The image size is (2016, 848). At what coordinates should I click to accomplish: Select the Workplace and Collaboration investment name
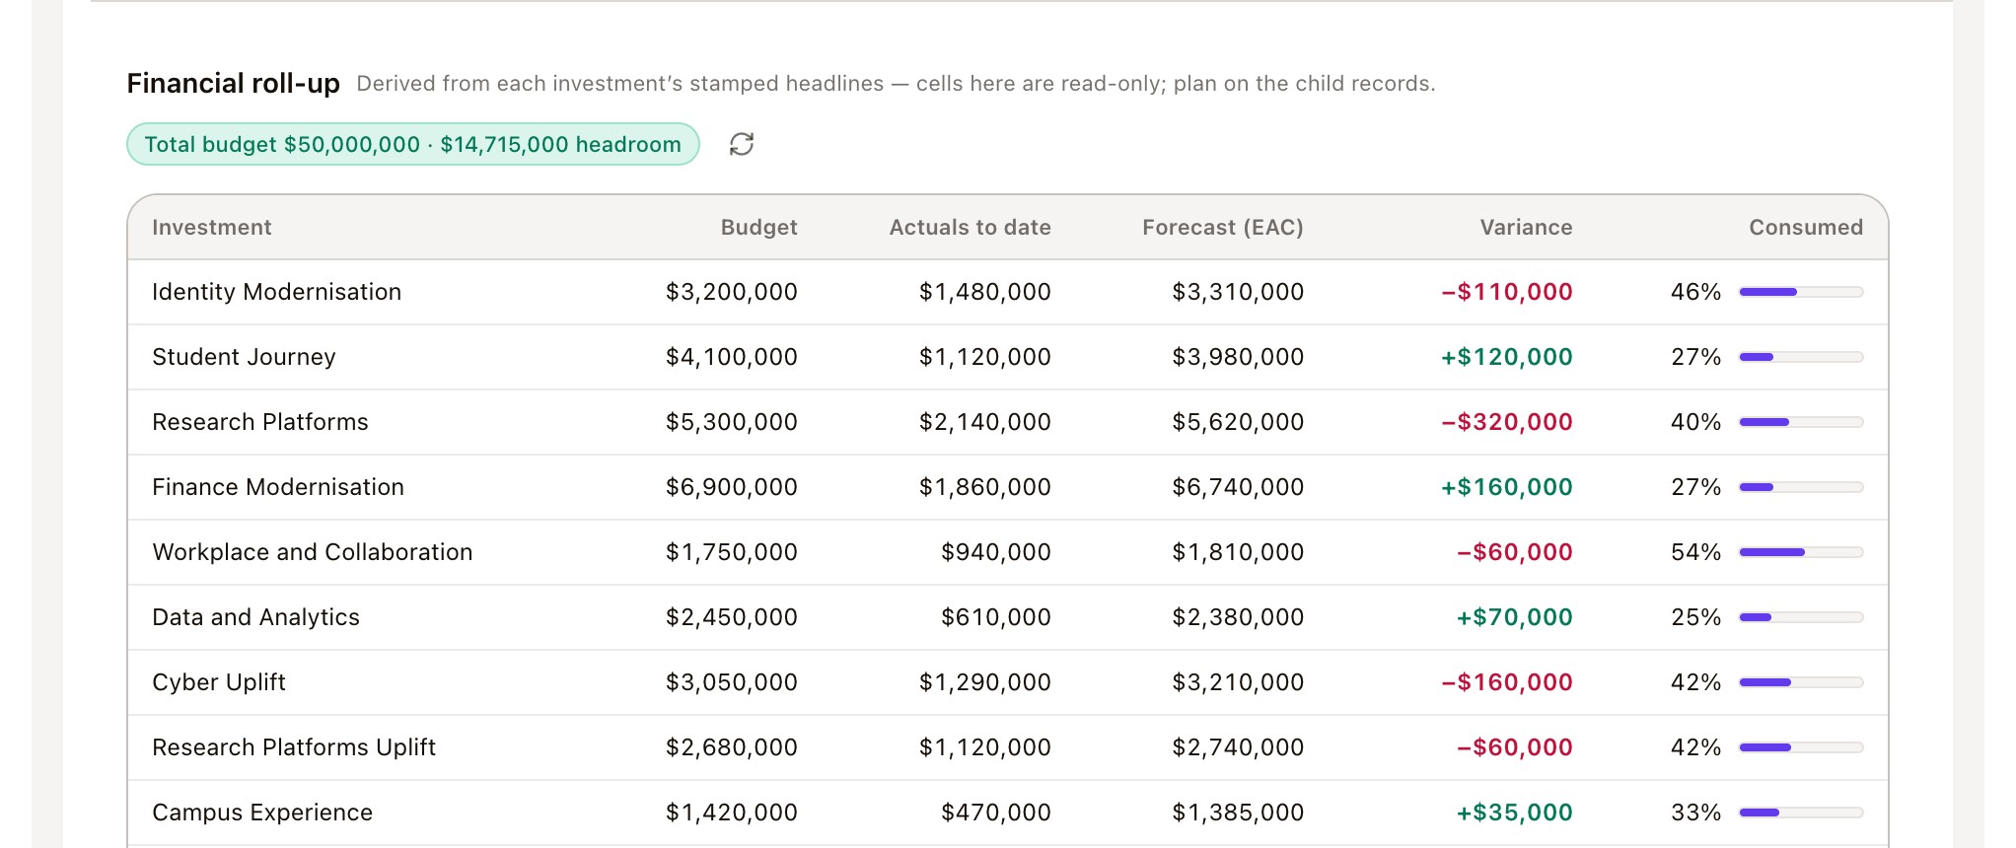(x=313, y=552)
